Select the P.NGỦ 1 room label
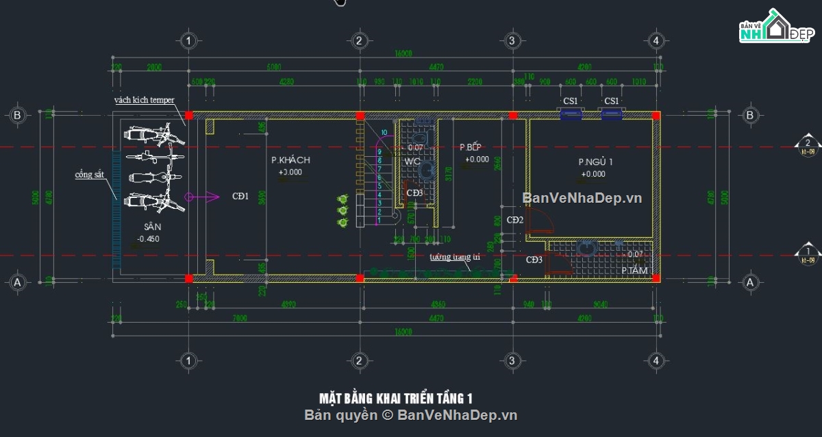The width and height of the screenshot is (822, 437). click(595, 162)
